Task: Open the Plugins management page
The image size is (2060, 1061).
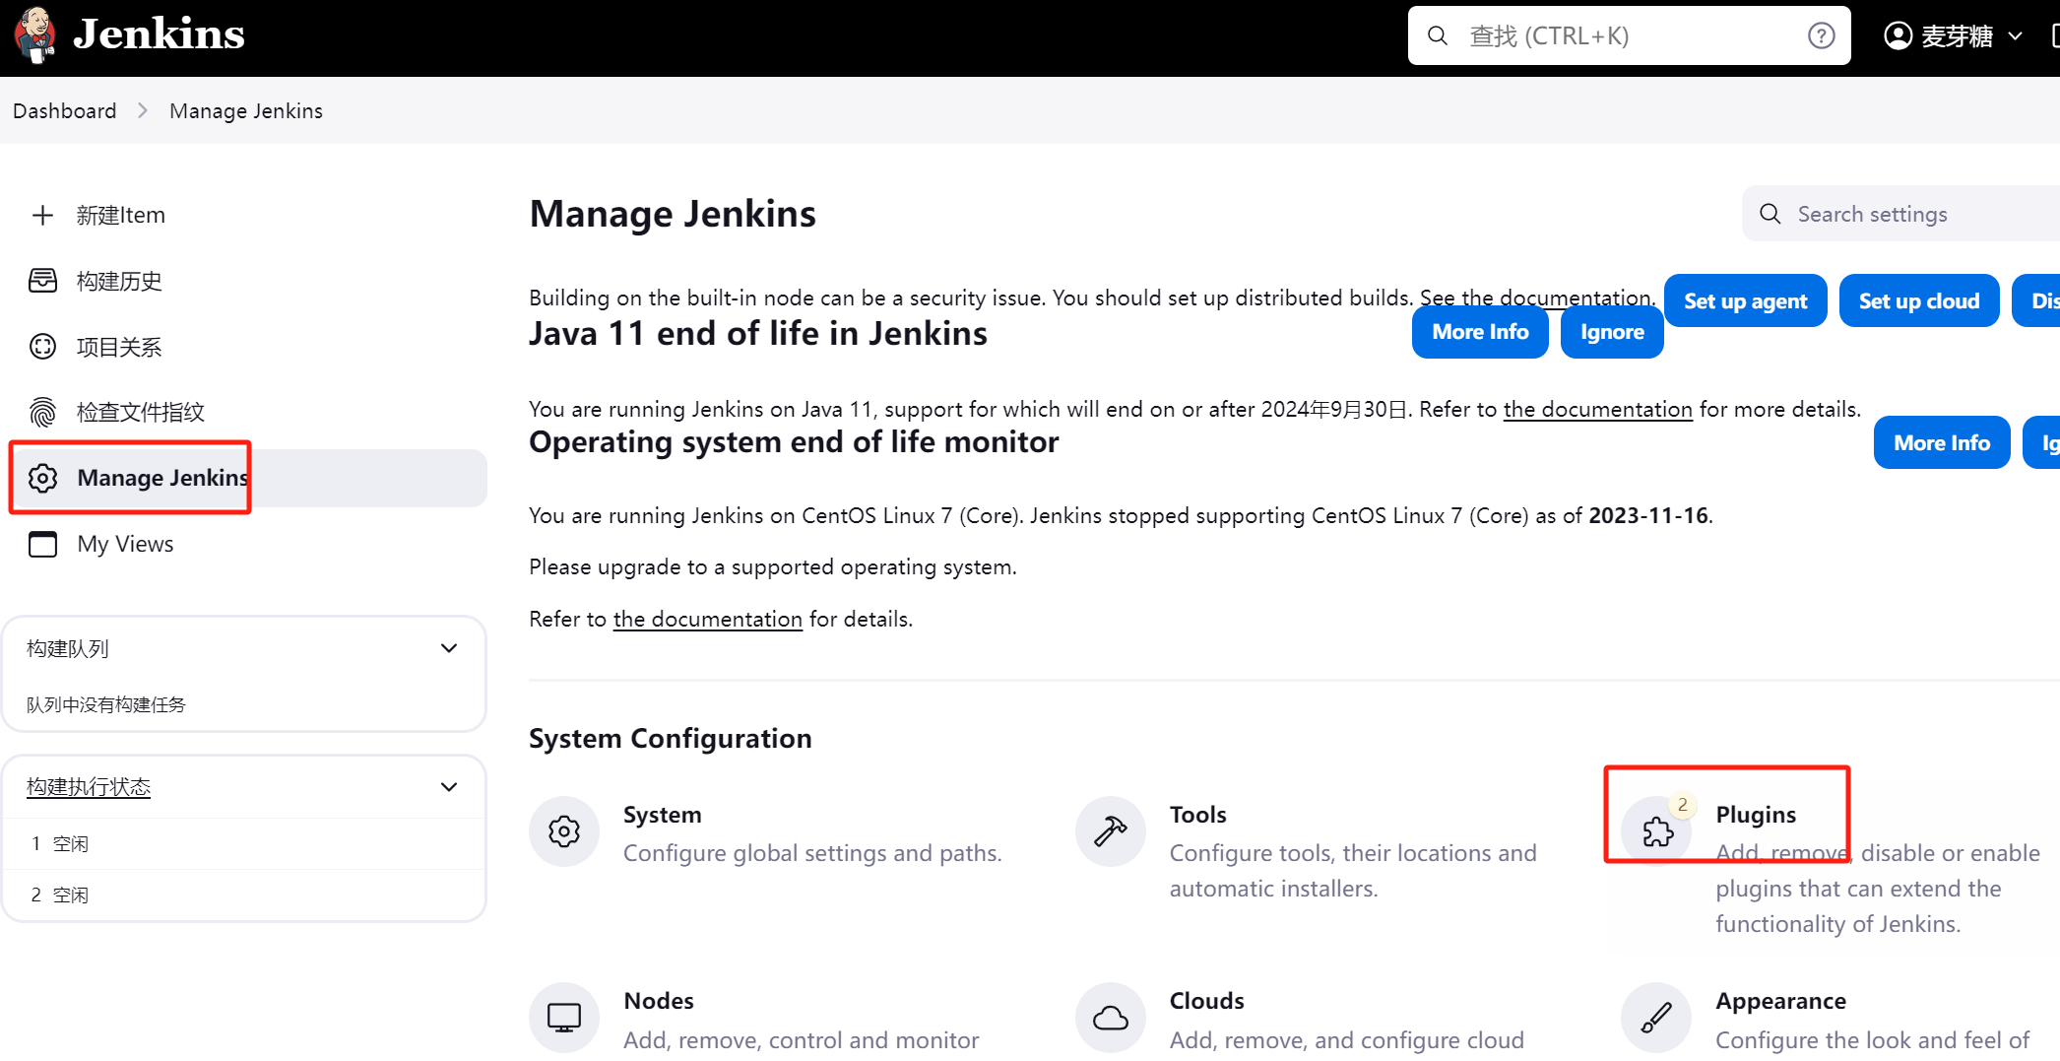Action: coord(1756,815)
